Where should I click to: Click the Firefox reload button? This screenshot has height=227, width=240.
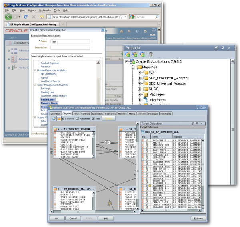(x=26, y=17)
